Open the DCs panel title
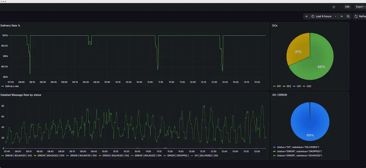 point(275,26)
